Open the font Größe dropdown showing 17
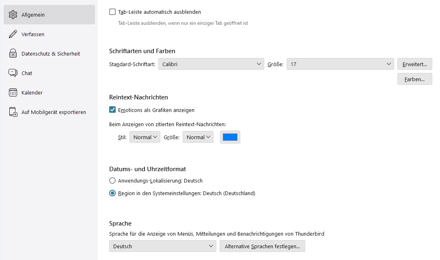The image size is (440, 260). point(340,64)
